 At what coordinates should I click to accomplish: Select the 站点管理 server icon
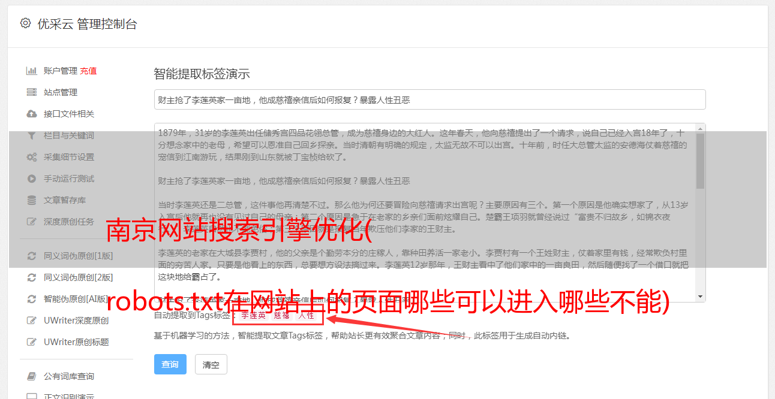coord(32,92)
